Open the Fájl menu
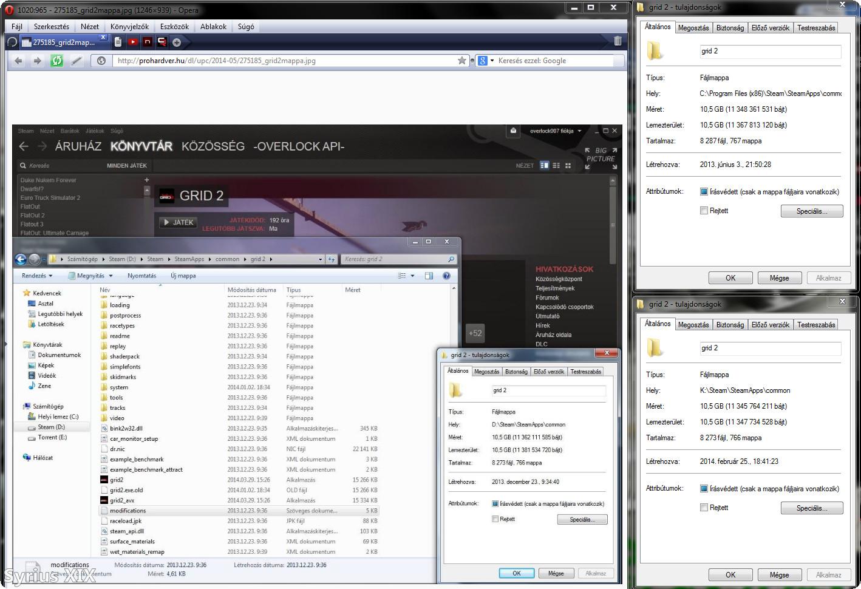 [17, 27]
